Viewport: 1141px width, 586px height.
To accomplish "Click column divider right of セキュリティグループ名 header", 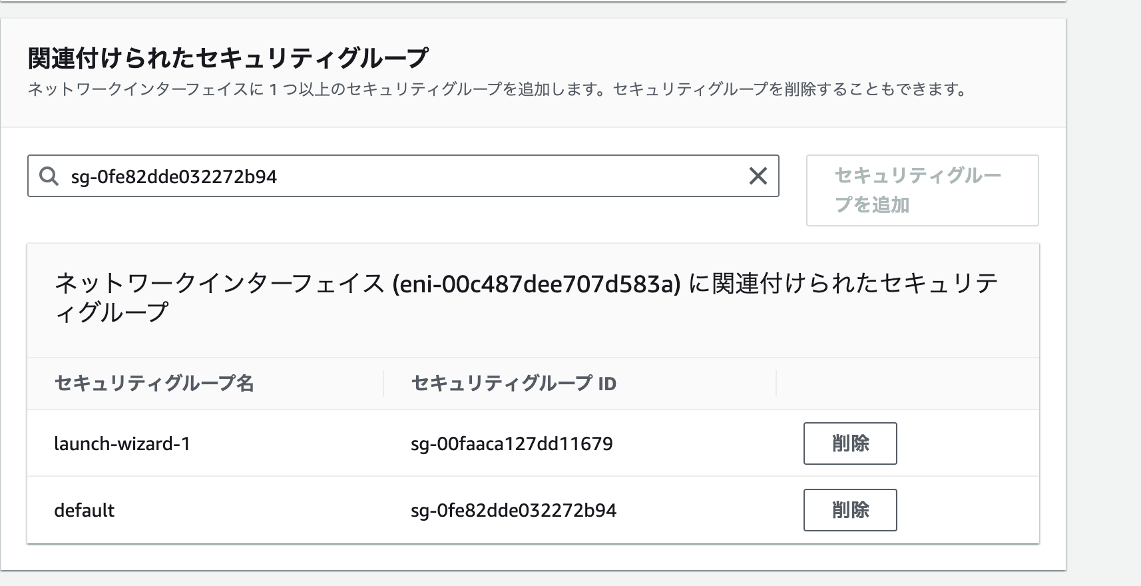I will coord(383,384).
